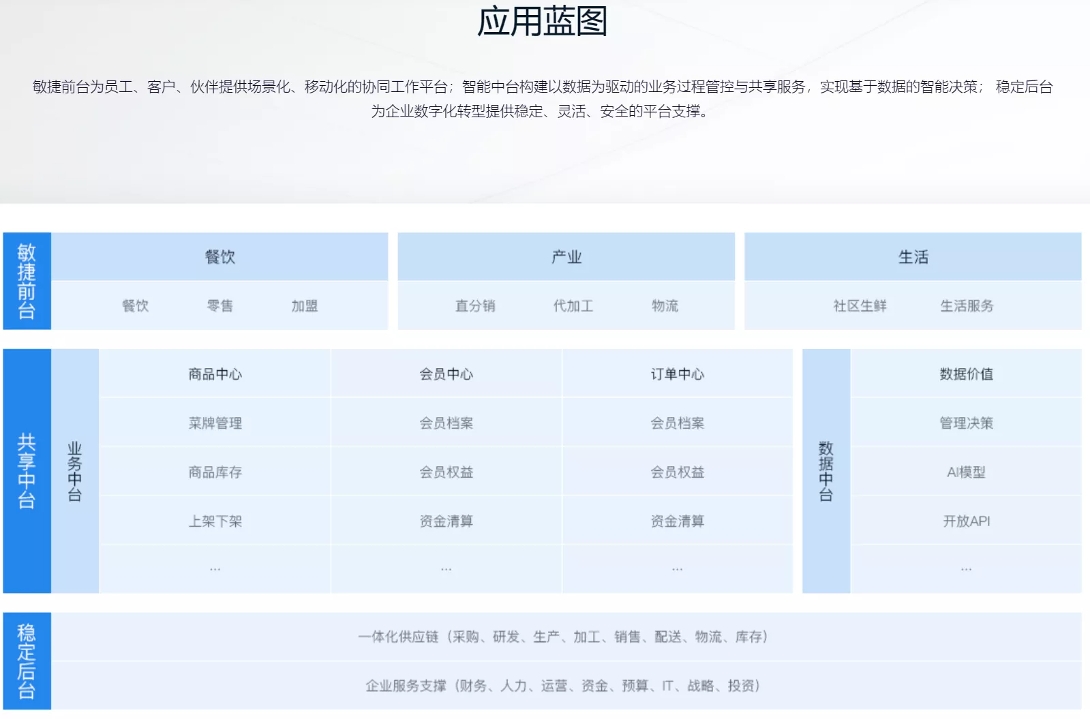
Task: Click the 菜牌管理 cell
Action: (215, 423)
